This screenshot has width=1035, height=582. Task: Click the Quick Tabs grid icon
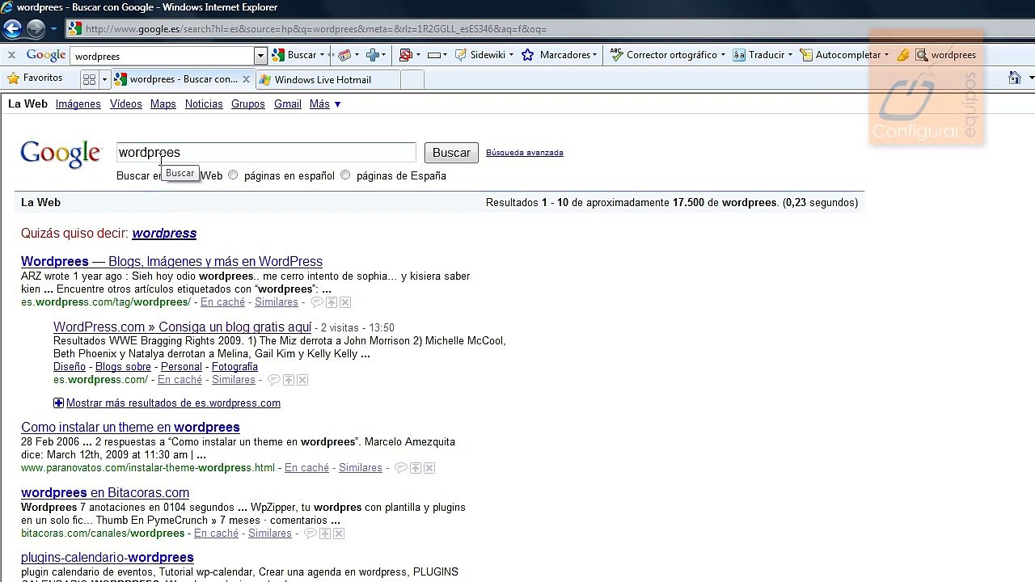click(x=90, y=79)
